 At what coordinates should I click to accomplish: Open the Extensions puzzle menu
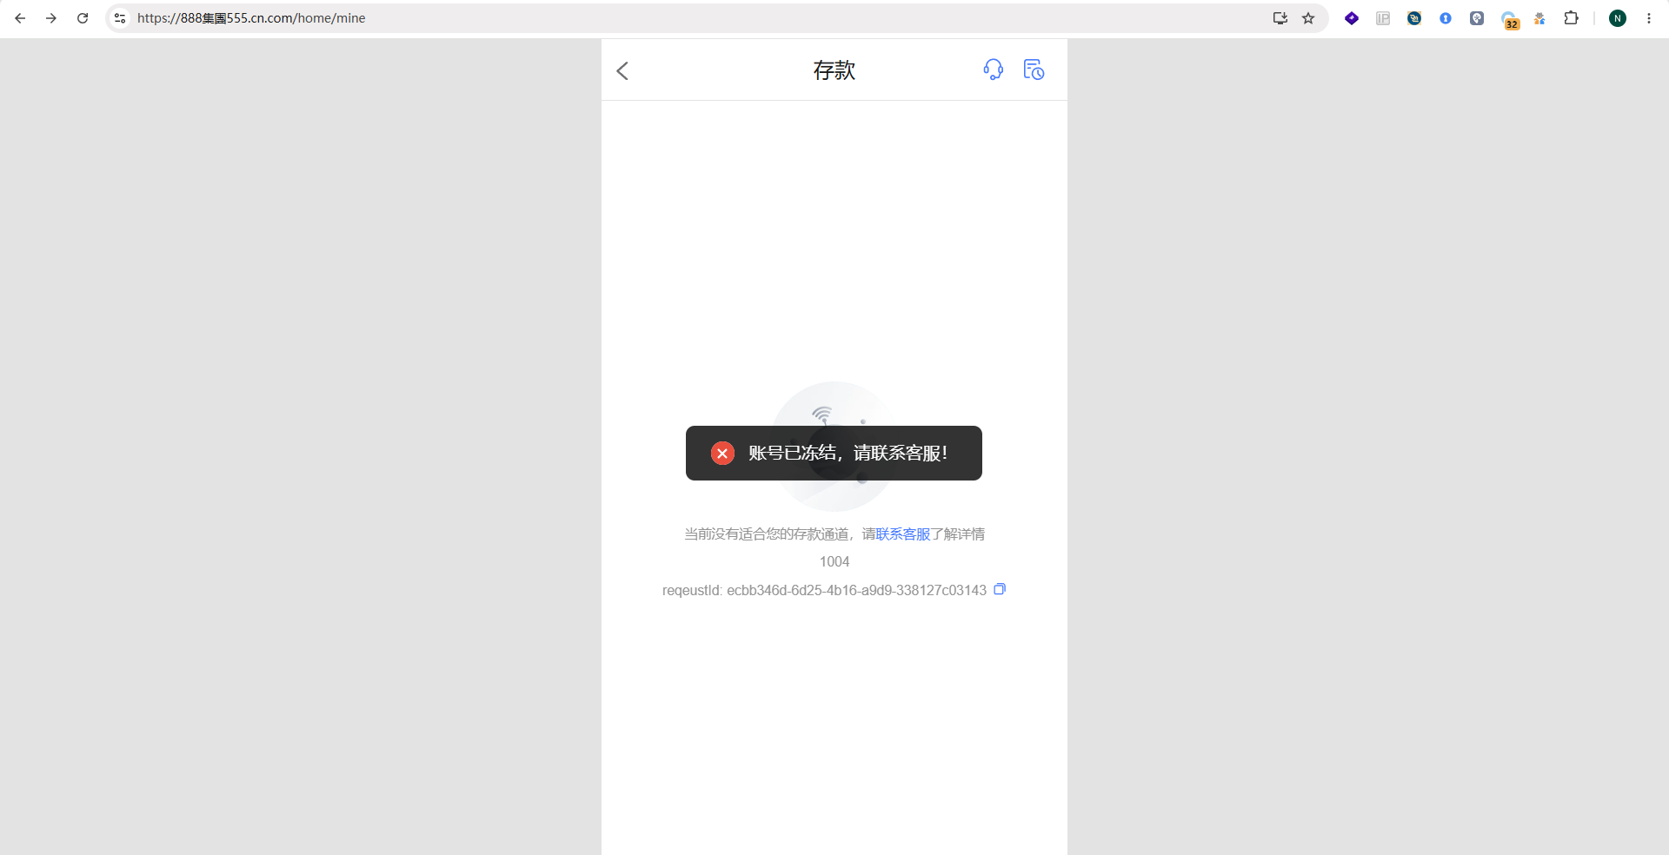[x=1571, y=18]
